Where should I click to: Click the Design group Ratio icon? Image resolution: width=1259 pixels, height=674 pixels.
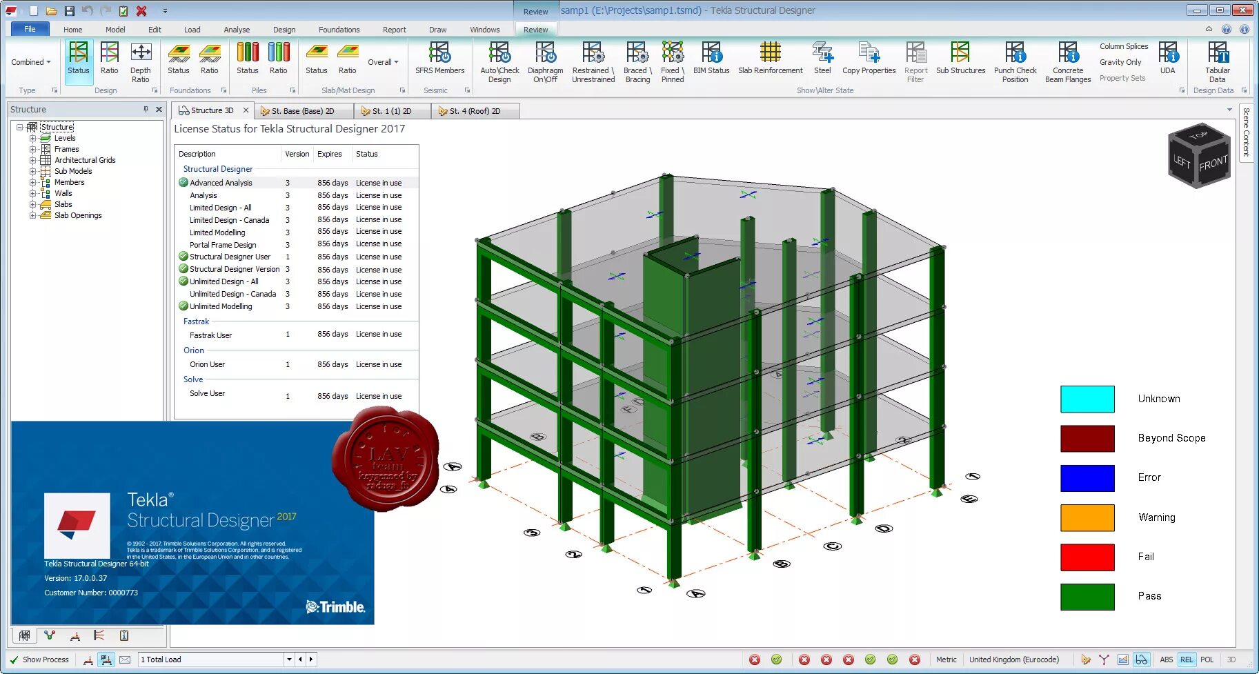pyautogui.click(x=110, y=58)
